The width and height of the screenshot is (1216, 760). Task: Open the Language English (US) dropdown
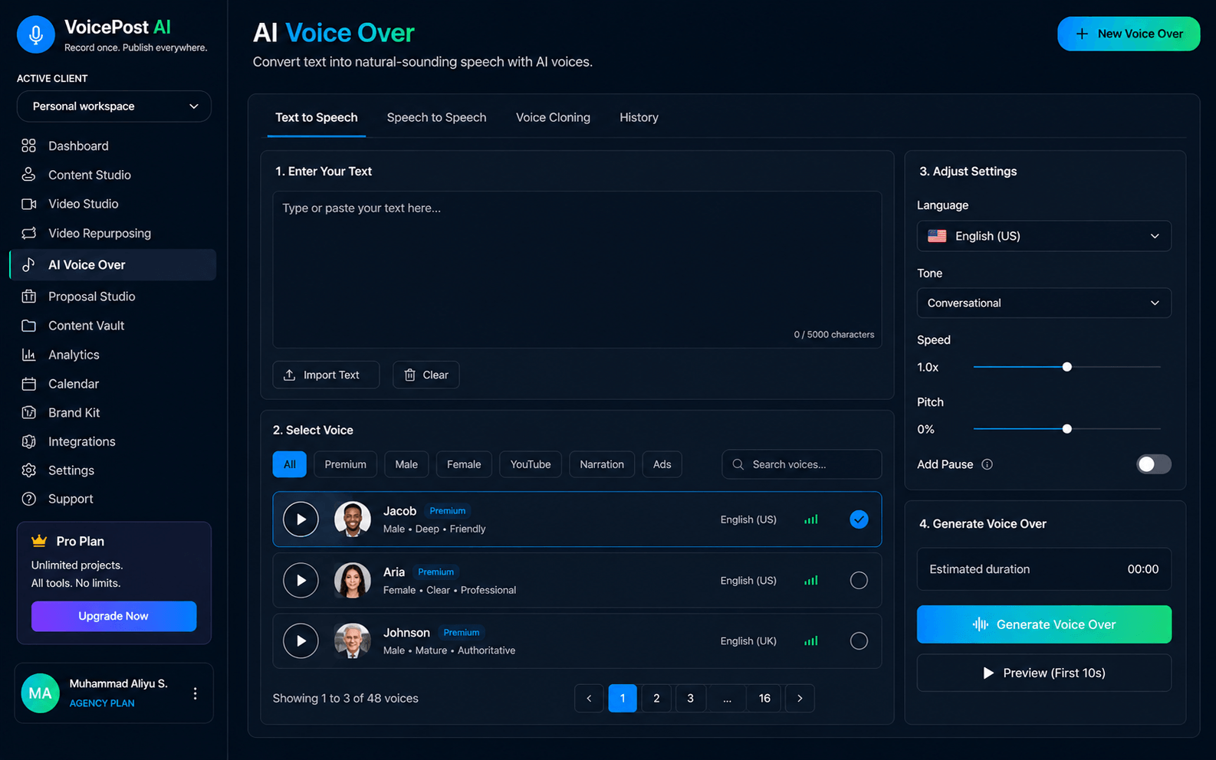pyautogui.click(x=1043, y=236)
